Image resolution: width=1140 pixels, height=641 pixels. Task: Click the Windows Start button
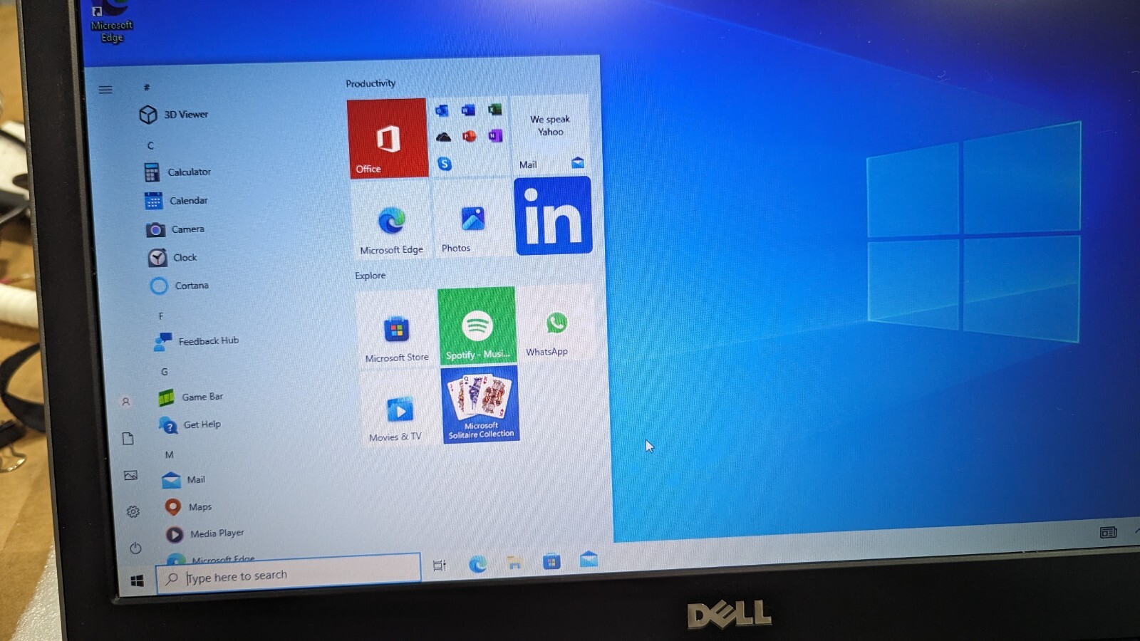pyautogui.click(x=138, y=581)
